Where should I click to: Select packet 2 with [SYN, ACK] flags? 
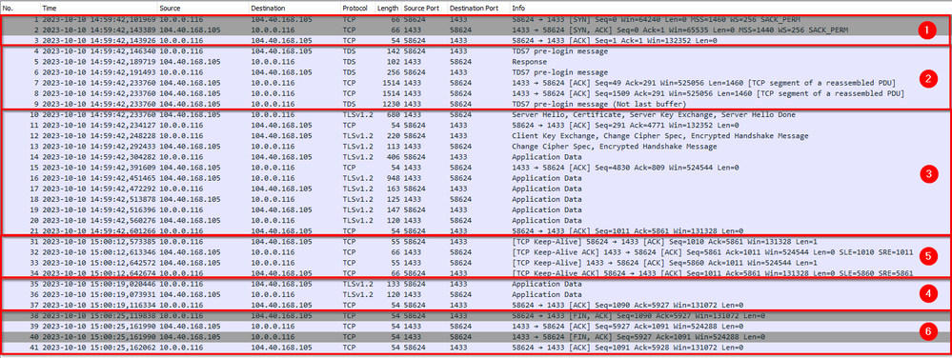(x=476, y=30)
